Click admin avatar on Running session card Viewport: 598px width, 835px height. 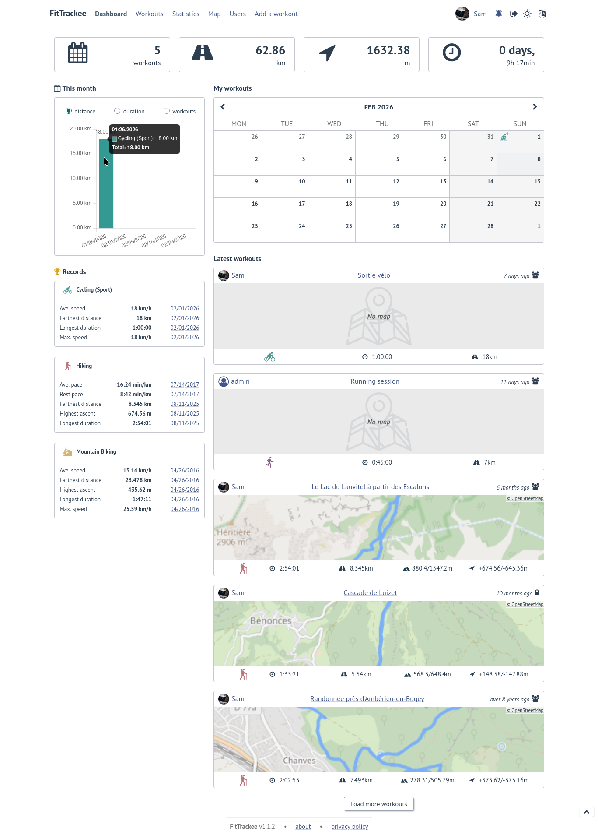tap(224, 381)
